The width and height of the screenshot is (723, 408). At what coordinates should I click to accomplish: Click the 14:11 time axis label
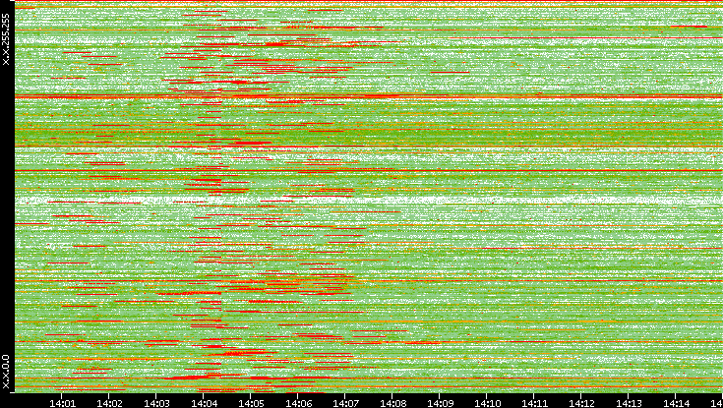(535, 403)
